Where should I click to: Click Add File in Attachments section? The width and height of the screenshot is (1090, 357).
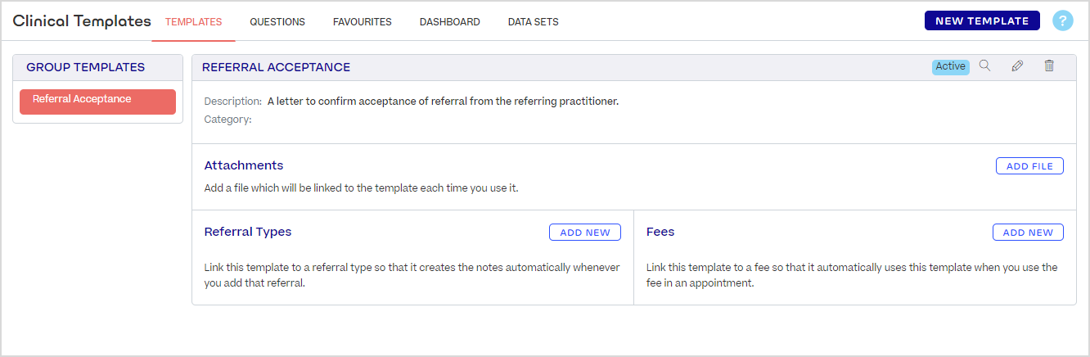click(1029, 166)
